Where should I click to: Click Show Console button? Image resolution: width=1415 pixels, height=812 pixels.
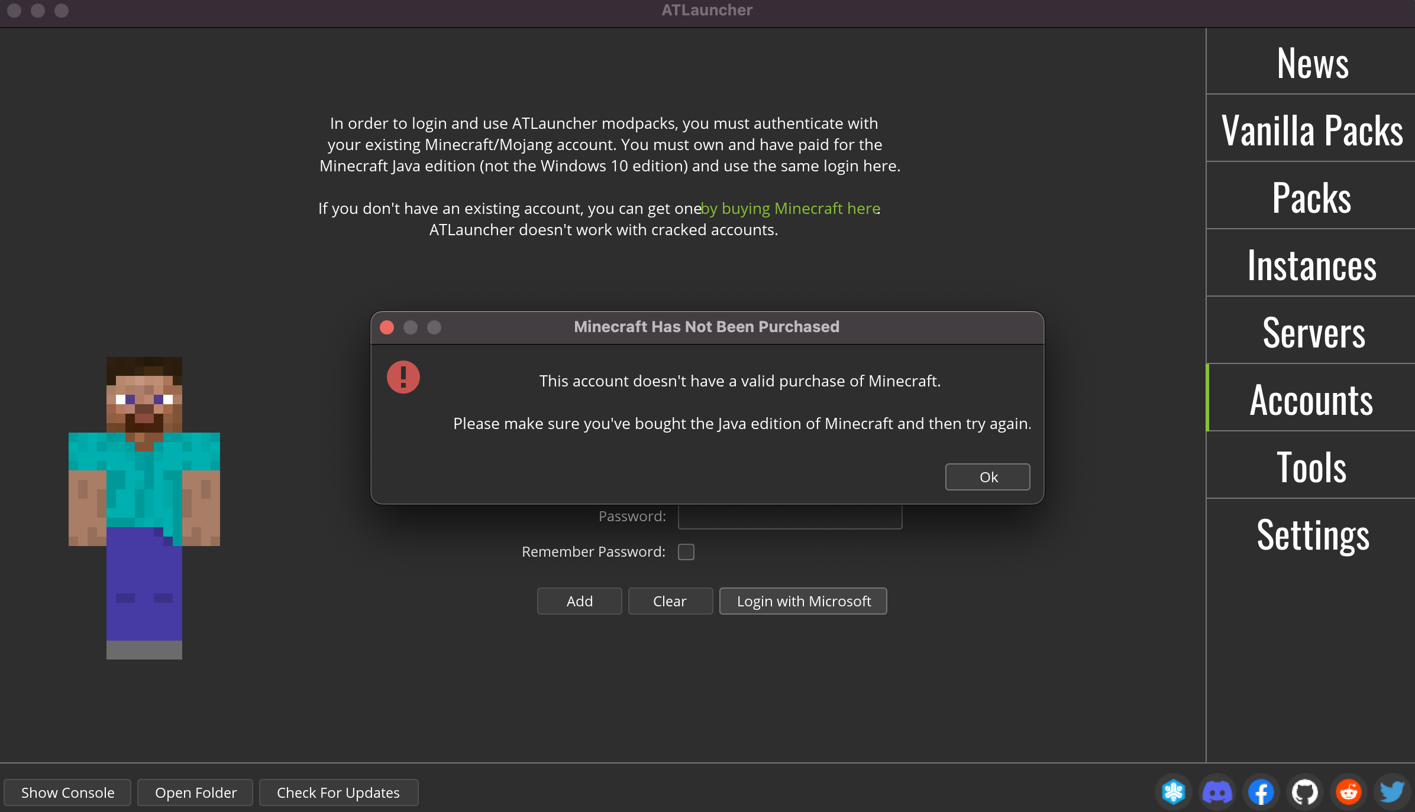pyautogui.click(x=67, y=792)
